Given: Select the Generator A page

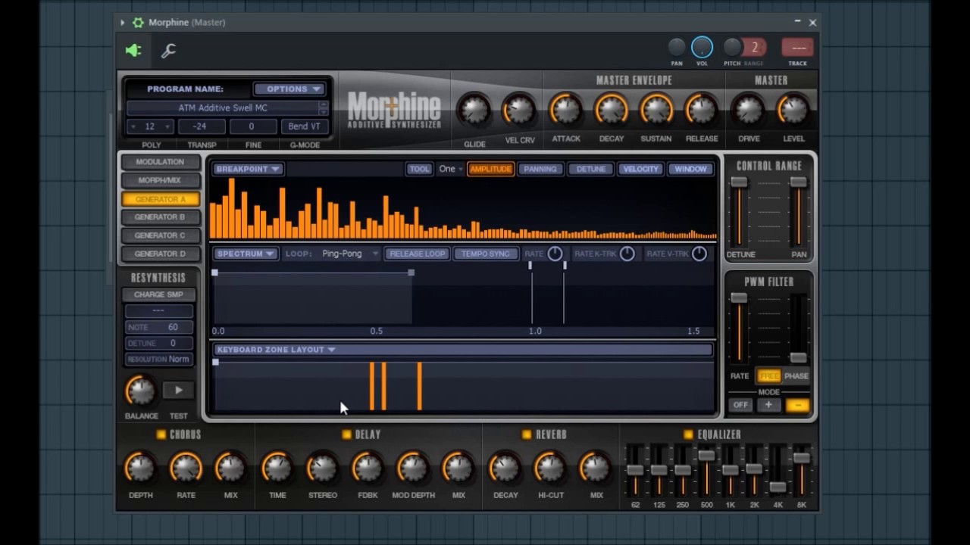Looking at the screenshot, I should coord(160,199).
